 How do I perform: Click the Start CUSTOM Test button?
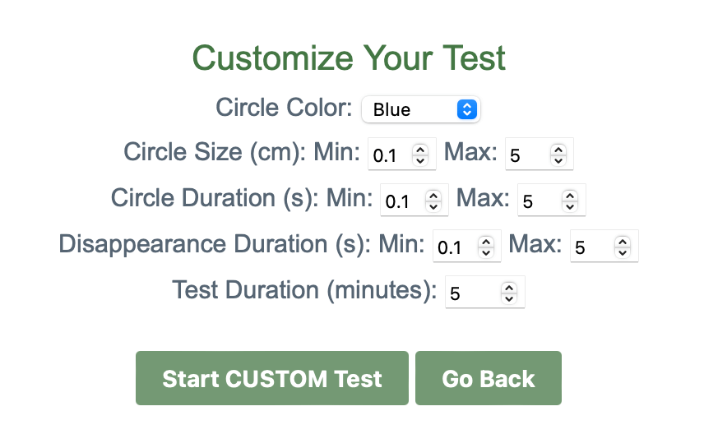271,378
